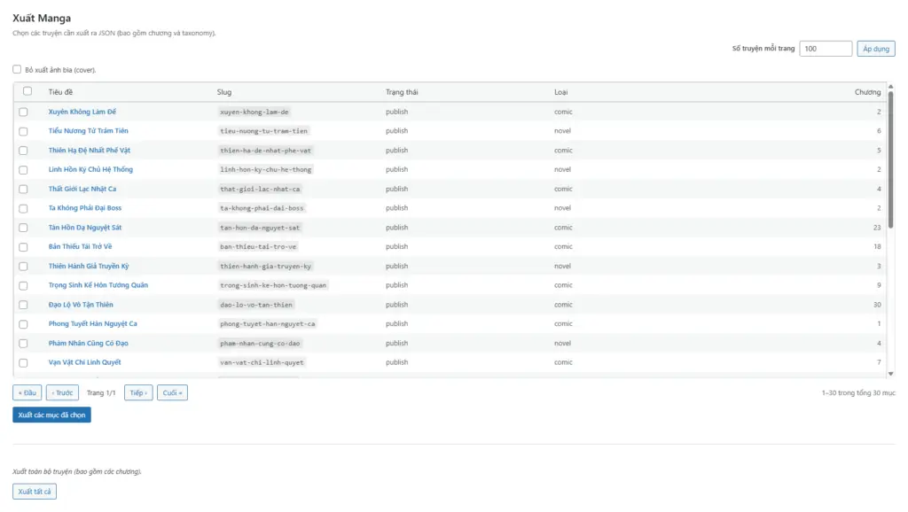This screenshot has height=512, width=908.
Task: Click the Chương column header
Action: (x=867, y=92)
